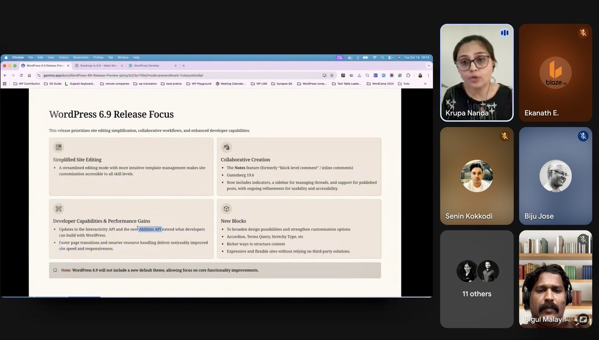Screen dimensions: 599x340
Task: Open the Apple menu in the shared screen
Action: 6,57
